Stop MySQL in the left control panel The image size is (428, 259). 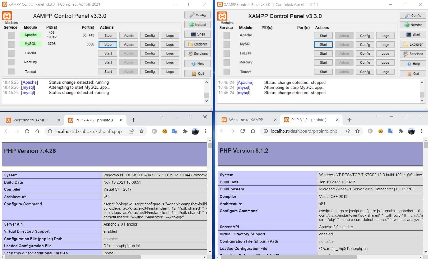coord(108,44)
